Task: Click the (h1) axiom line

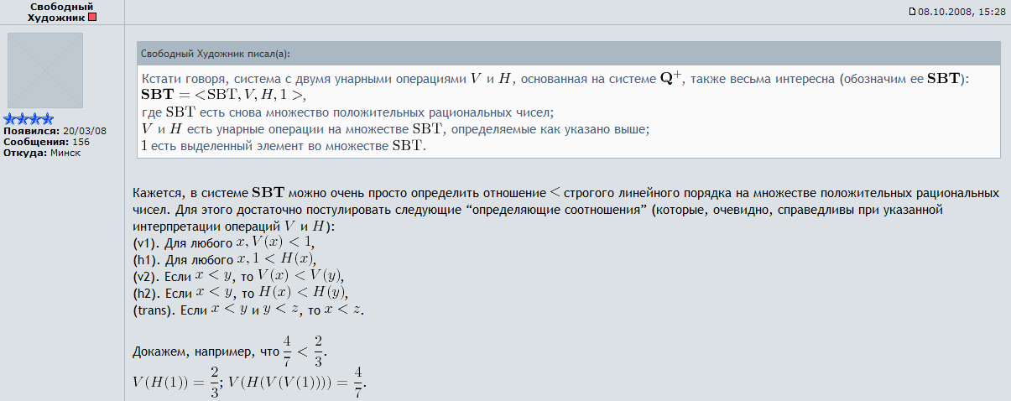Action: pos(221,259)
